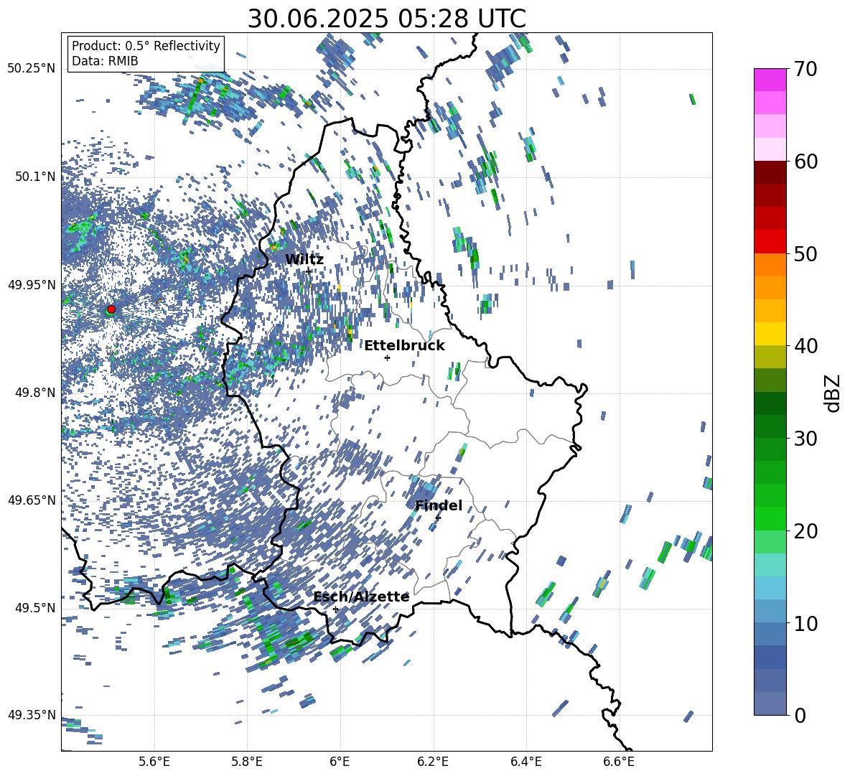Click the Findel station label
The width and height of the screenshot is (850, 776).
439,505
